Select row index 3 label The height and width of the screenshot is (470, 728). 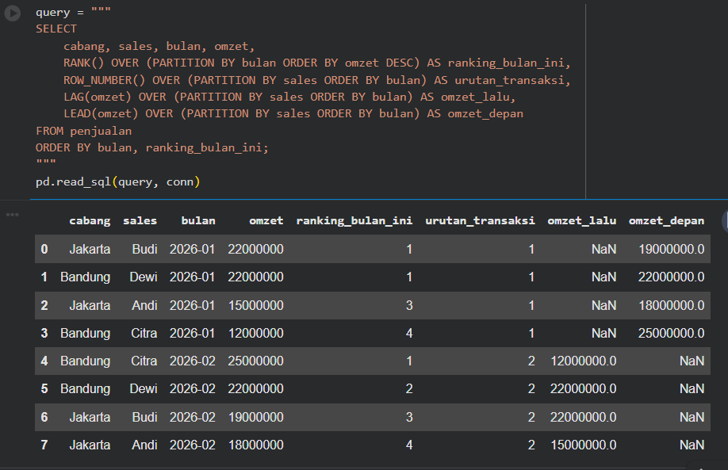[44, 333]
